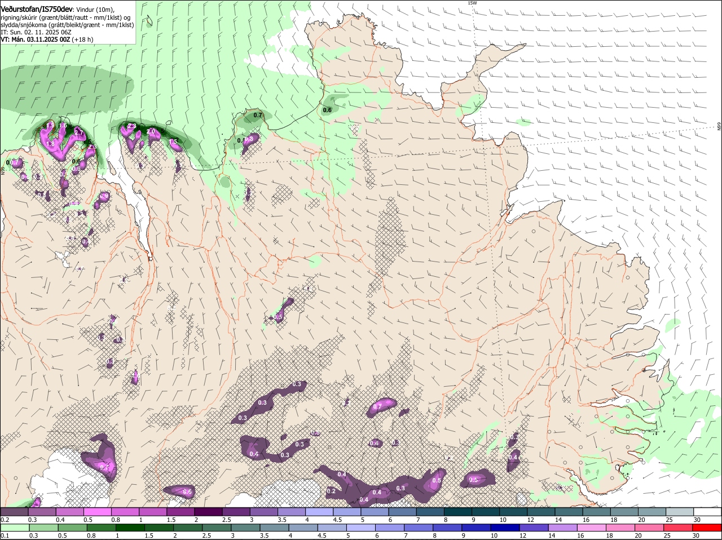Click the 'slydda/snjókoma' legend description line
The image size is (722, 540).
click(x=67, y=25)
